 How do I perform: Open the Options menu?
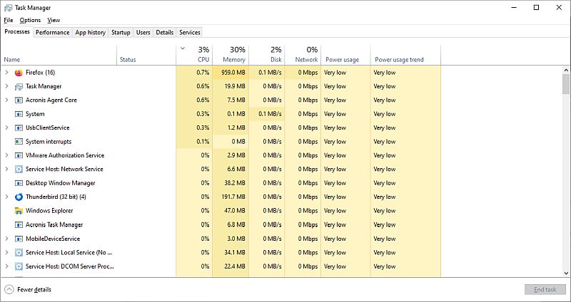pyautogui.click(x=30, y=21)
